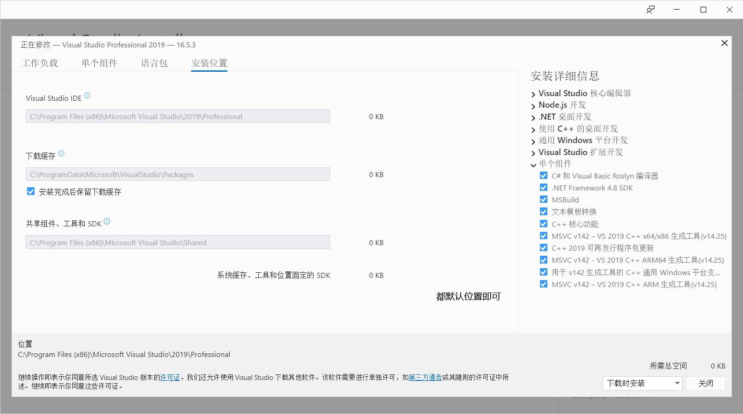Switch to the 单个组件 tab
This screenshot has height=414, width=743.
99,63
